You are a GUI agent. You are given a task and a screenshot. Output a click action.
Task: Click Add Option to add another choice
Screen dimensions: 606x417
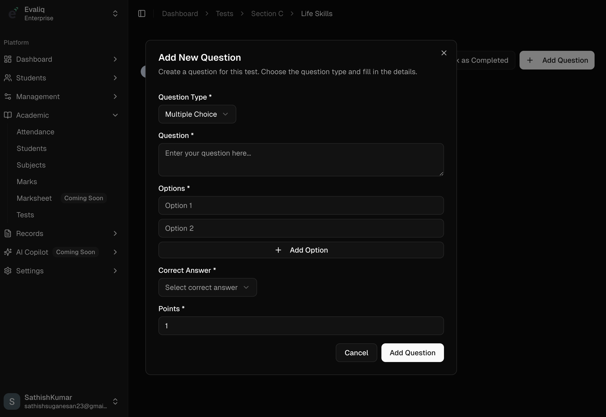(x=301, y=250)
